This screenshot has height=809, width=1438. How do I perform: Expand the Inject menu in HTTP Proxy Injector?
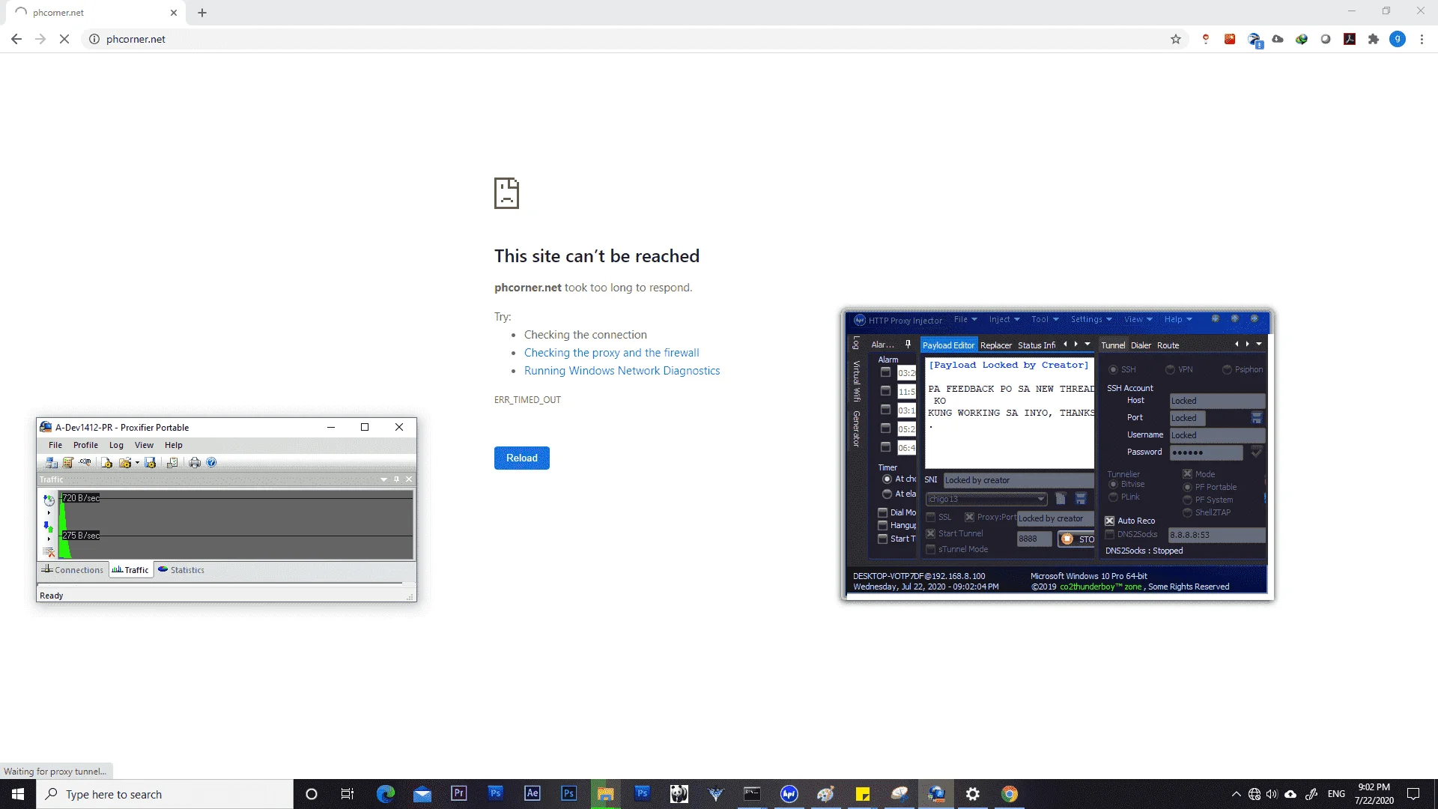1004,320
